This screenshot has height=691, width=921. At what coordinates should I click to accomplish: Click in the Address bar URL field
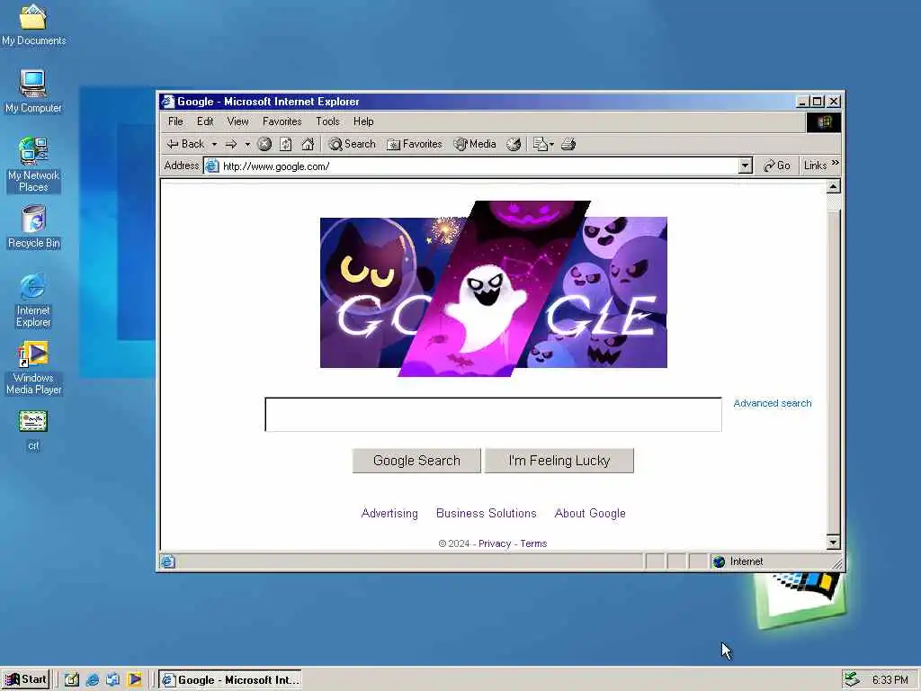478,166
